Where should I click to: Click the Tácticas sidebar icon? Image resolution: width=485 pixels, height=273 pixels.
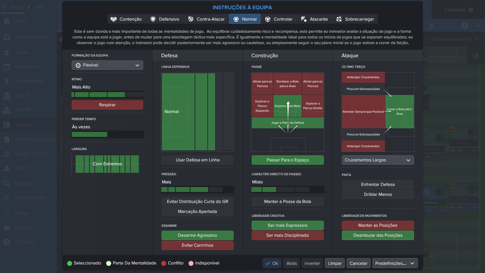pos(7,125)
